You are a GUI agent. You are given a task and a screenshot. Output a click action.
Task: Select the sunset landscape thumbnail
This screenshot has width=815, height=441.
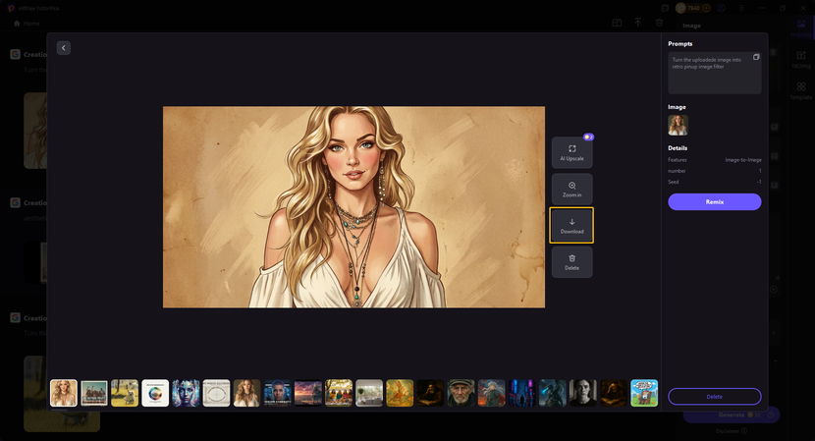coord(308,393)
